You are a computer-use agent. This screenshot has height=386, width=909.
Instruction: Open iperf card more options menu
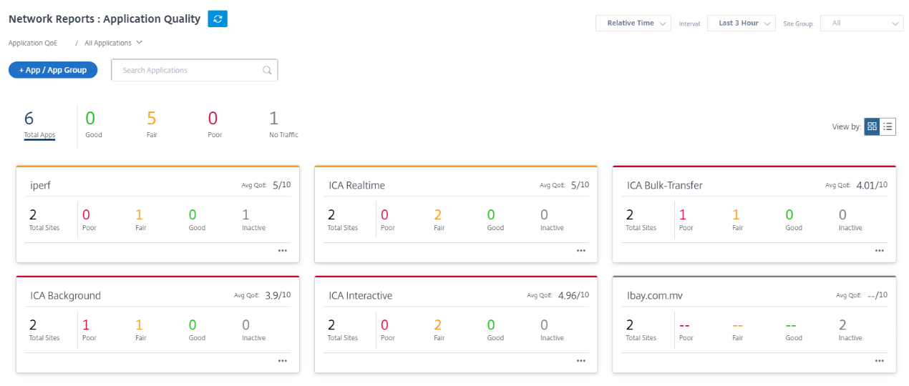[x=283, y=251]
